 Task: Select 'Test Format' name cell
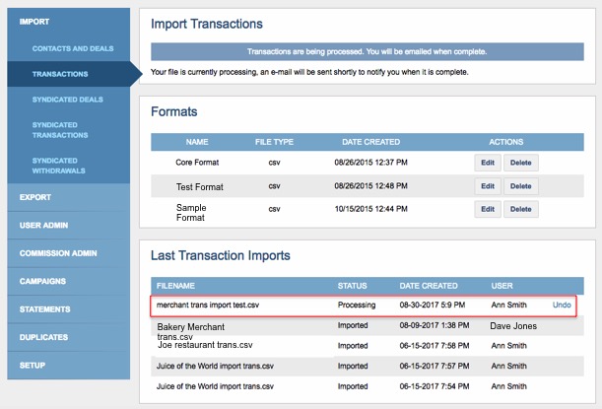[200, 187]
